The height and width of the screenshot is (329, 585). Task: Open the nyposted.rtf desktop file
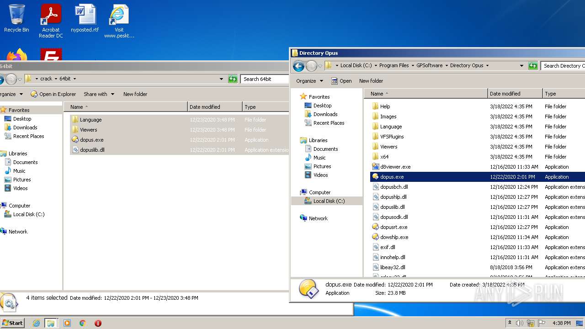pos(85,18)
